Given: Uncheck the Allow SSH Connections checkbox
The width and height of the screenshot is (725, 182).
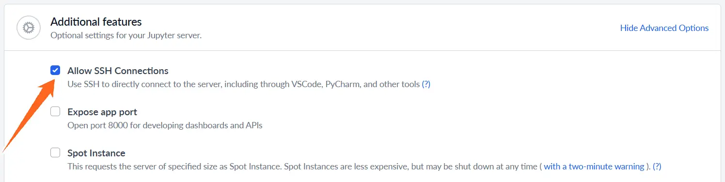Looking at the screenshot, I should pos(55,70).
